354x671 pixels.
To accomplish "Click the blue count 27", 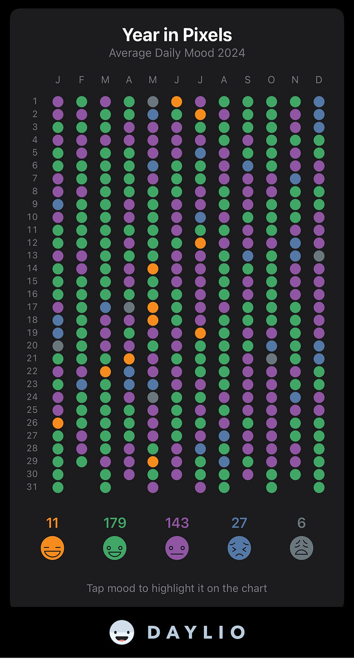I will click(239, 523).
